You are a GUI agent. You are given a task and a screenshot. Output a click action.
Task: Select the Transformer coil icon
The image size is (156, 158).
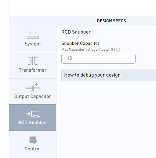33,61
